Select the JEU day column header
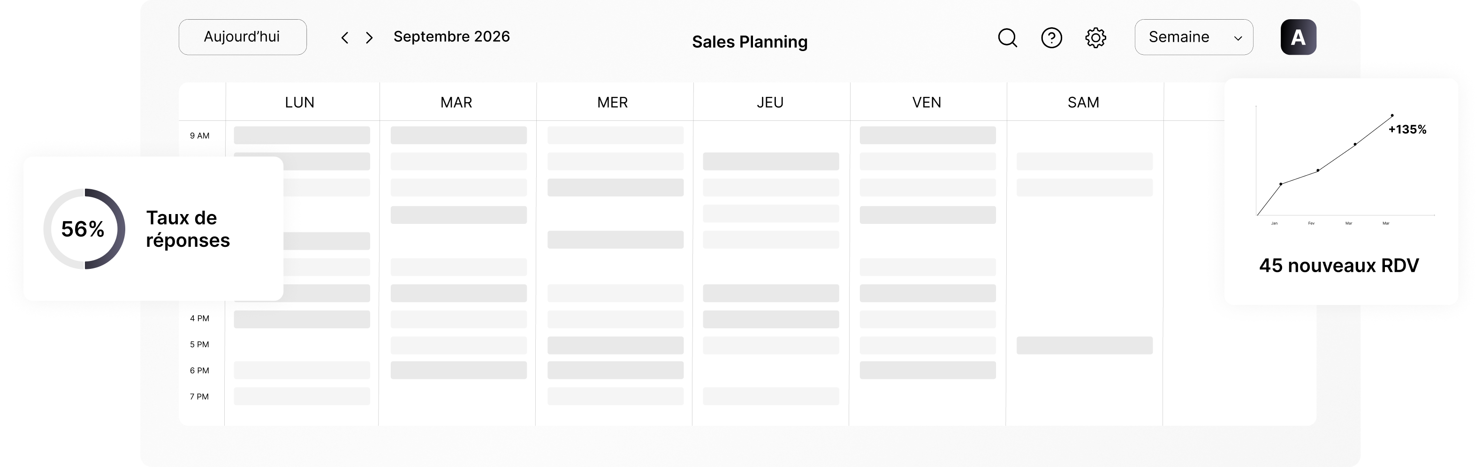The width and height of the screenshot is (1482, 467). [770, 102]
